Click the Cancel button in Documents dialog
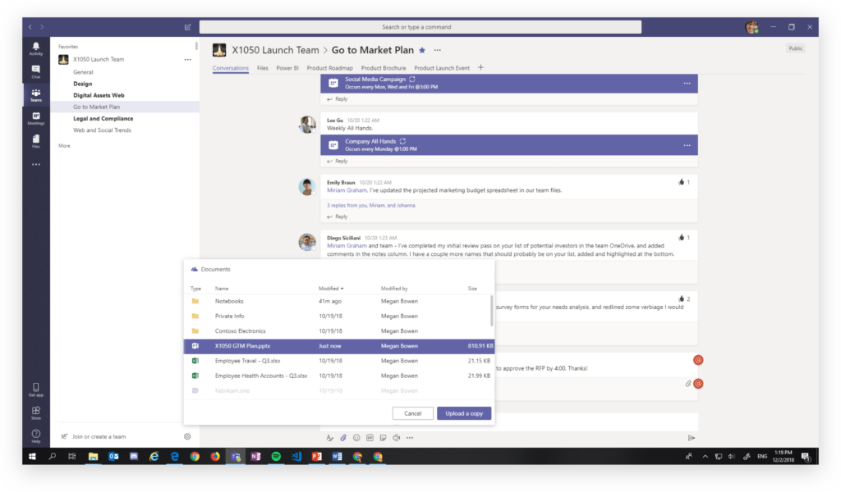841x492 pixels. point(412,413)
